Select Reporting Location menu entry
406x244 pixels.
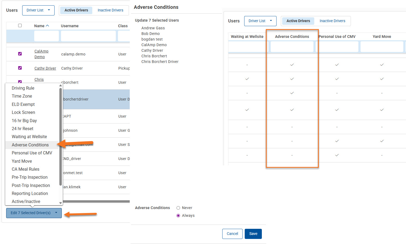click(30, 193)
